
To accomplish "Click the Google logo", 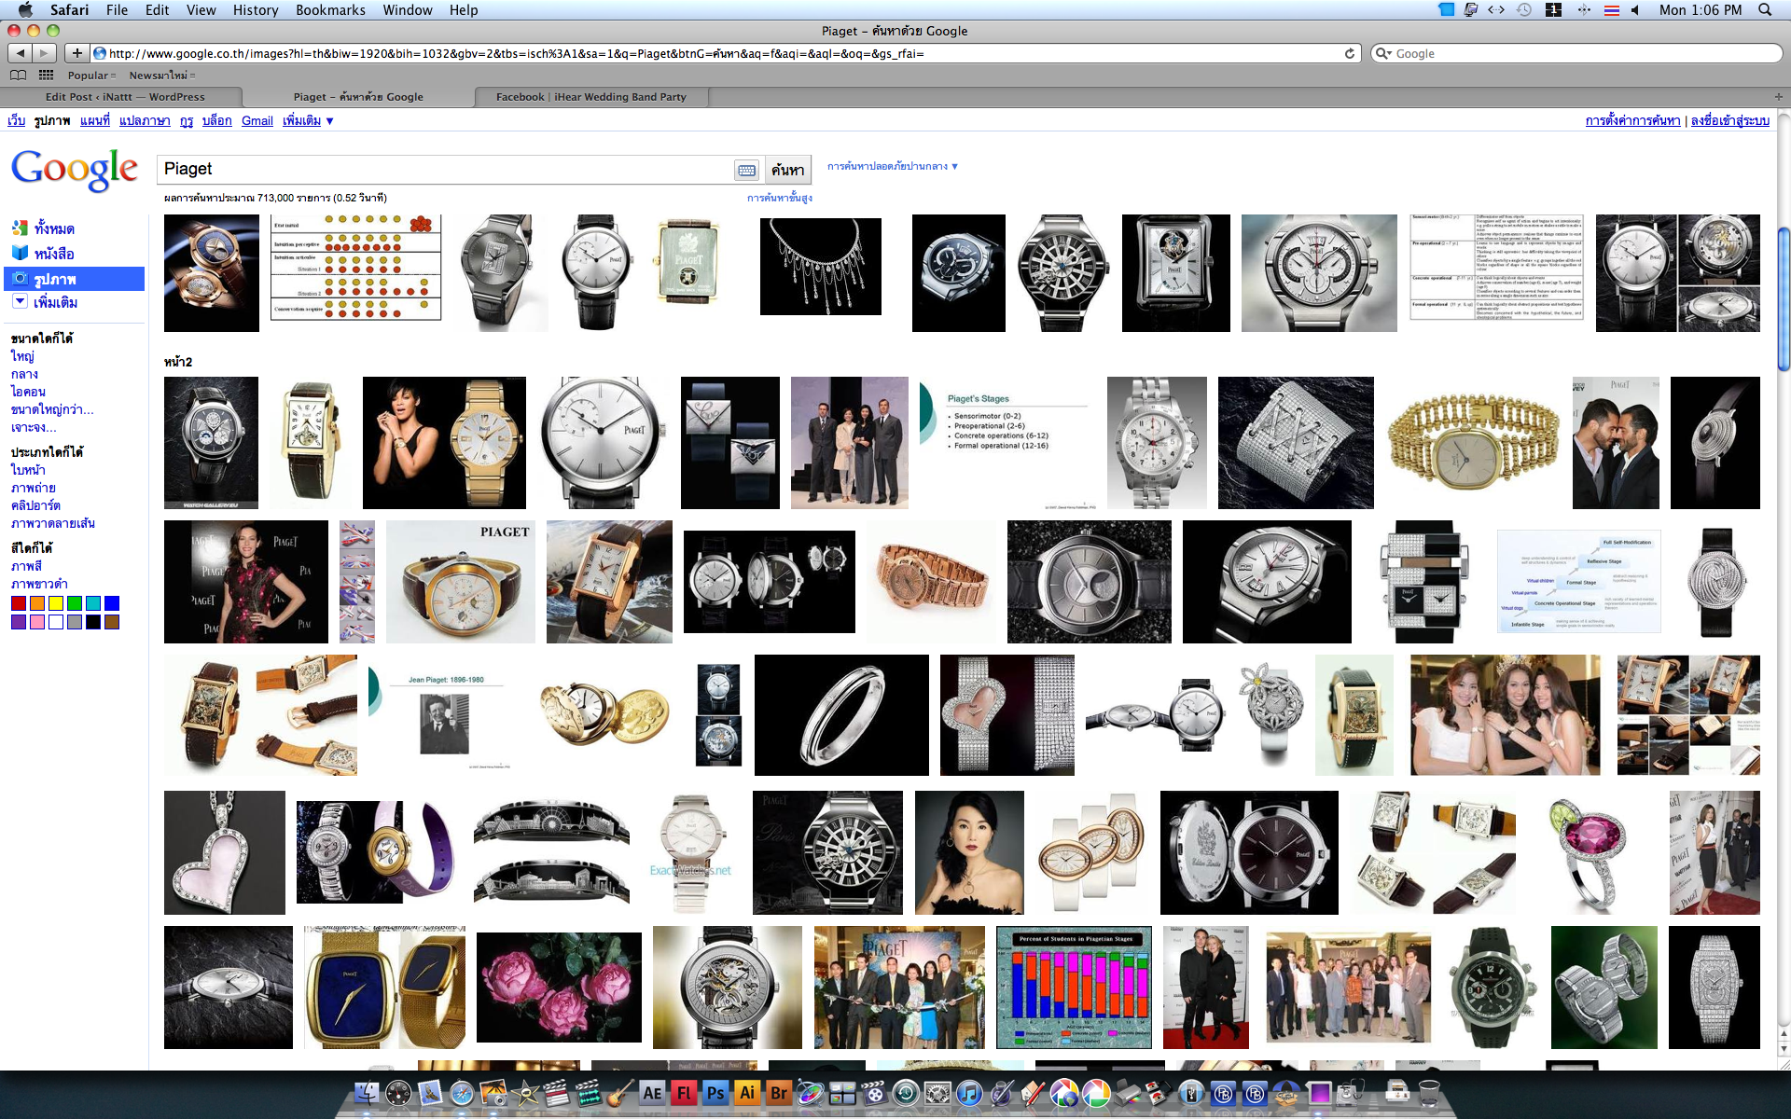I will click(75, 170).
